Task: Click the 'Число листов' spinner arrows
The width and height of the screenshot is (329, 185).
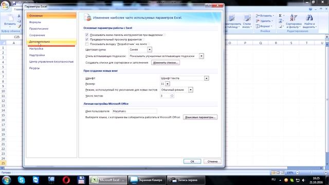Action: coord(172,96)
